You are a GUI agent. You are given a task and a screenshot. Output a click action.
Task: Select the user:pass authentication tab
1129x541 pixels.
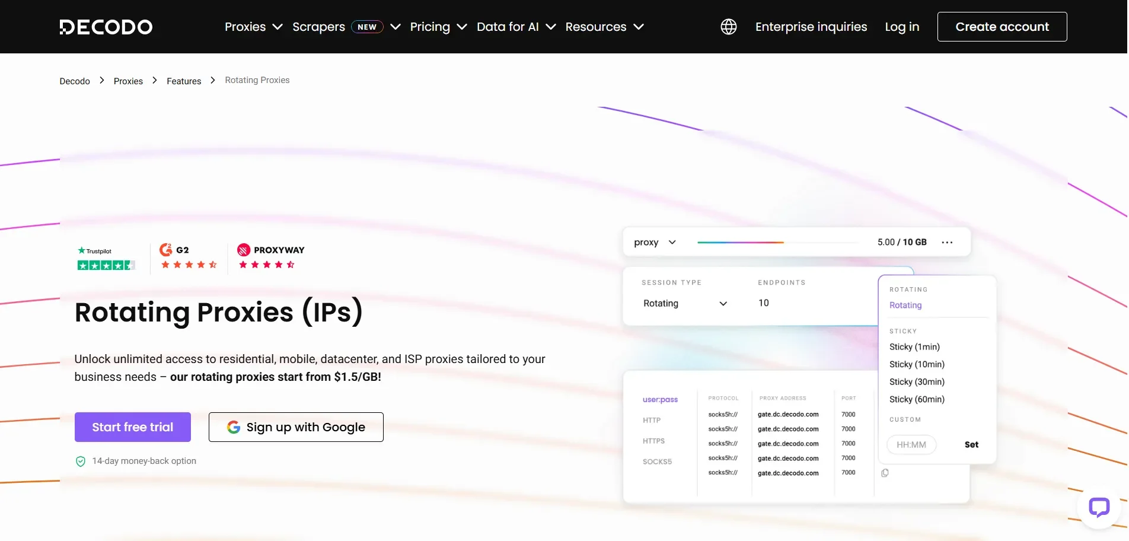660,399
